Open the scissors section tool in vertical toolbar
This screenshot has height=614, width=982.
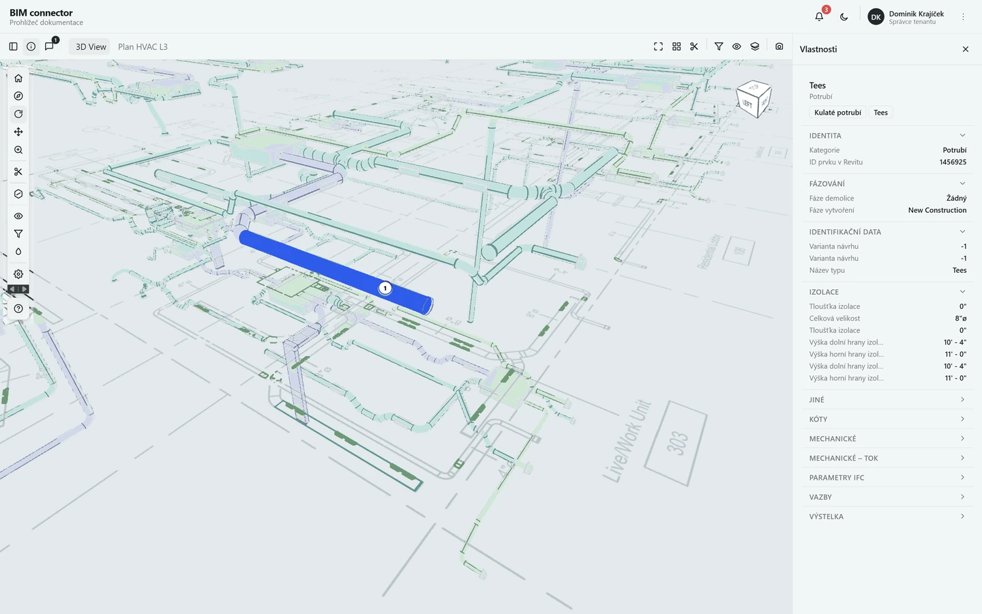(x=18, y=172)
